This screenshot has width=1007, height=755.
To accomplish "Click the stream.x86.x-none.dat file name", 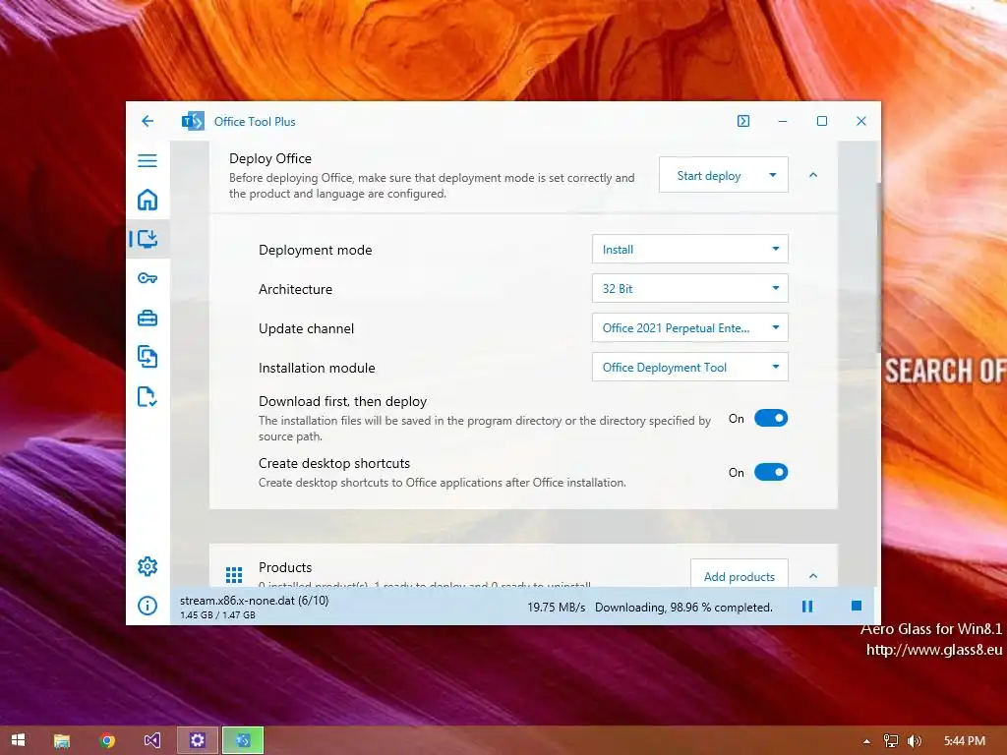I will 255,601.
